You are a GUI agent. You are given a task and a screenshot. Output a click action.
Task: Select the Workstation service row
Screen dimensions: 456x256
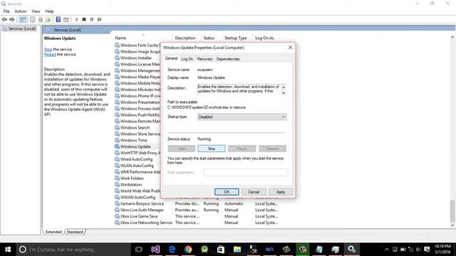point(131,185)
